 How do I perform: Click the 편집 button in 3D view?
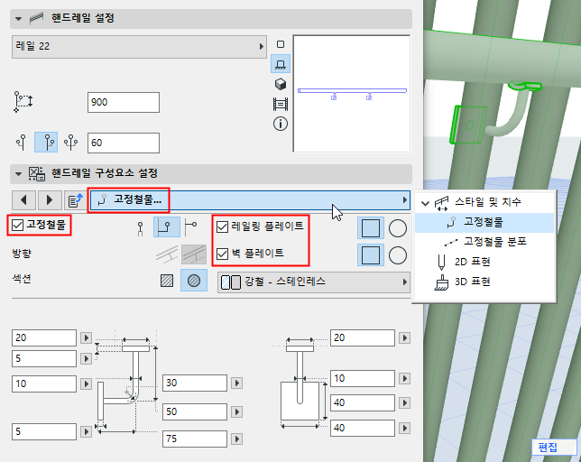554,448
